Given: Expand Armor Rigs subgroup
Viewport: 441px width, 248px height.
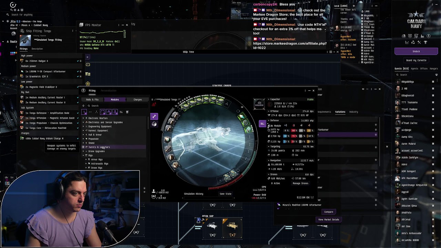Looking at the screenshot, I should [x=86, y=159].
